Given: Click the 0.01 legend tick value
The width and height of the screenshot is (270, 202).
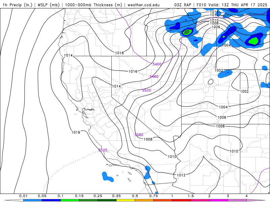Looking at the screenshot, I should tap(23, 196).
